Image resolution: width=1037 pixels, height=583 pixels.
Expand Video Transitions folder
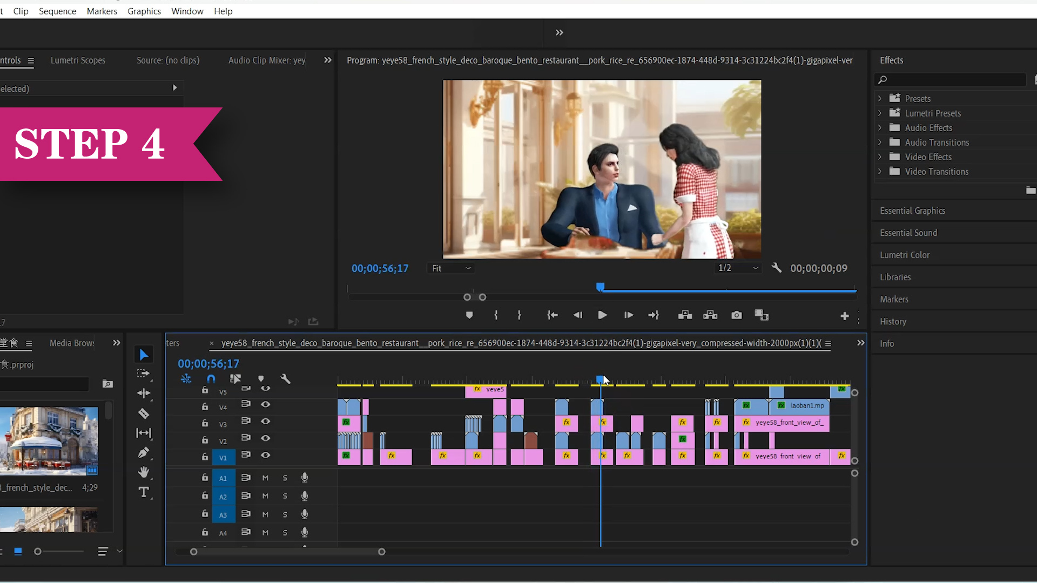pos(880,171)
